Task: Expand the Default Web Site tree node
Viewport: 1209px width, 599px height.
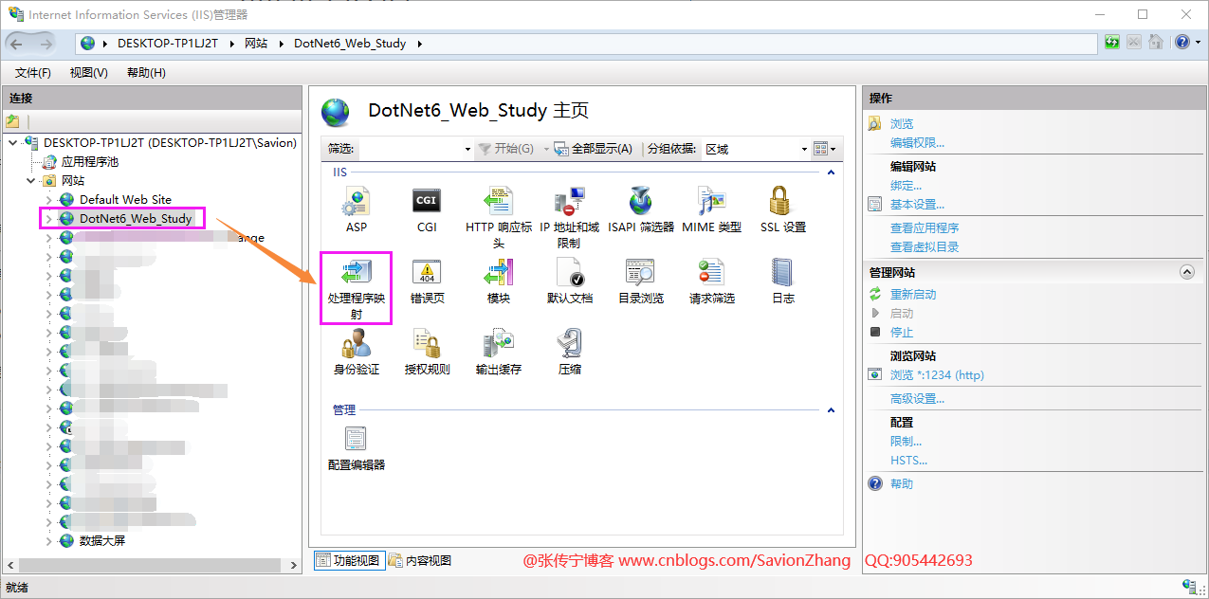Action: [x=49, y=200]
